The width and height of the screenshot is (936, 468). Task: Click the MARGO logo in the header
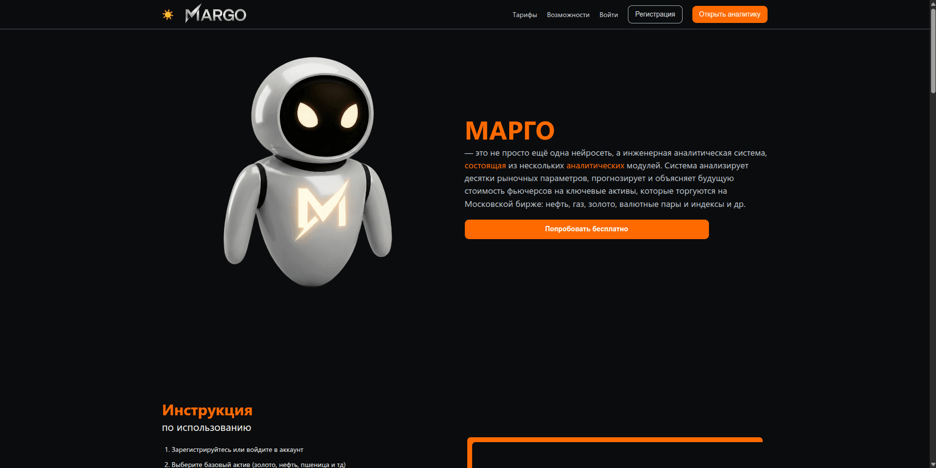pos(215,14)
